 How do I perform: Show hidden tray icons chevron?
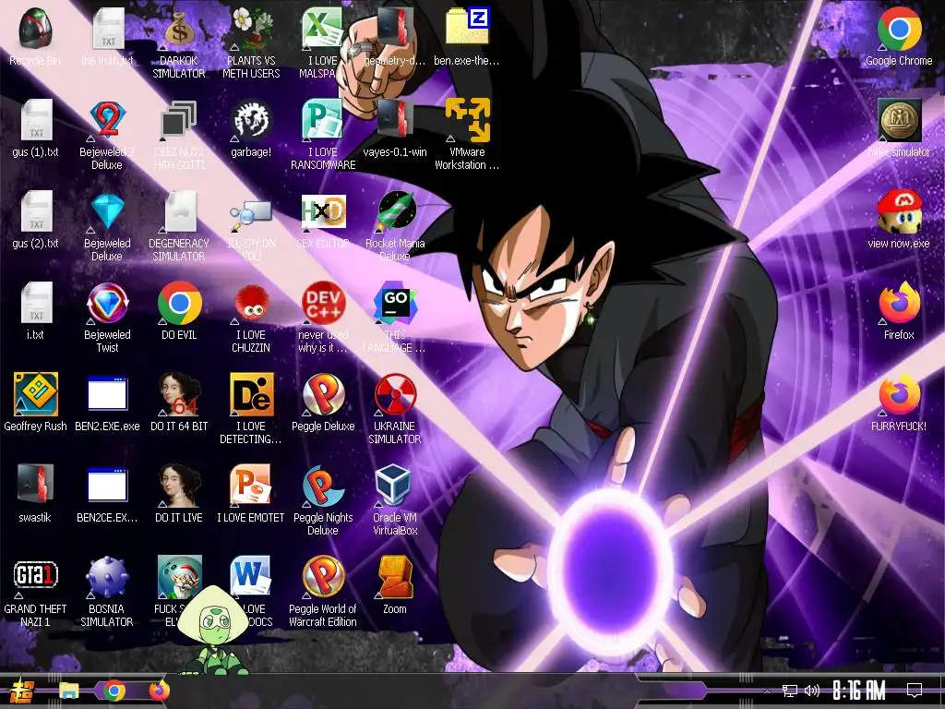[767, 691]
